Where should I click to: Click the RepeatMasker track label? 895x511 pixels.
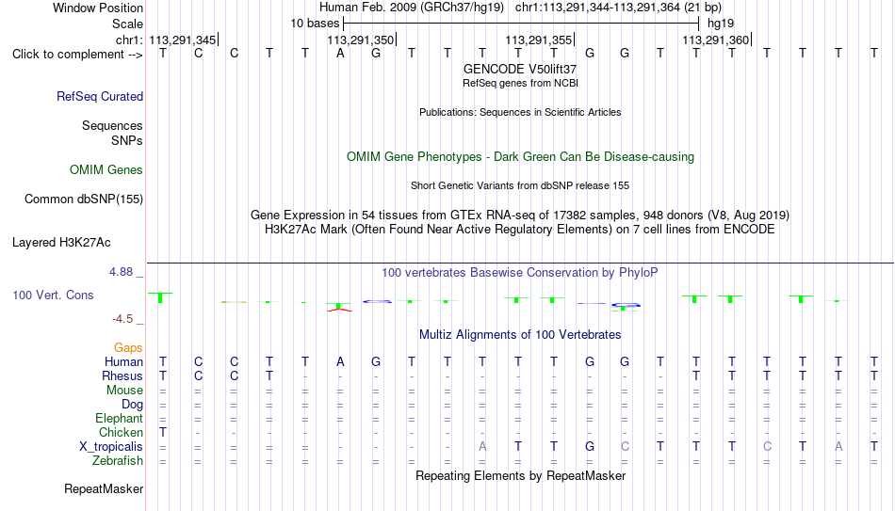click(104, 488)
